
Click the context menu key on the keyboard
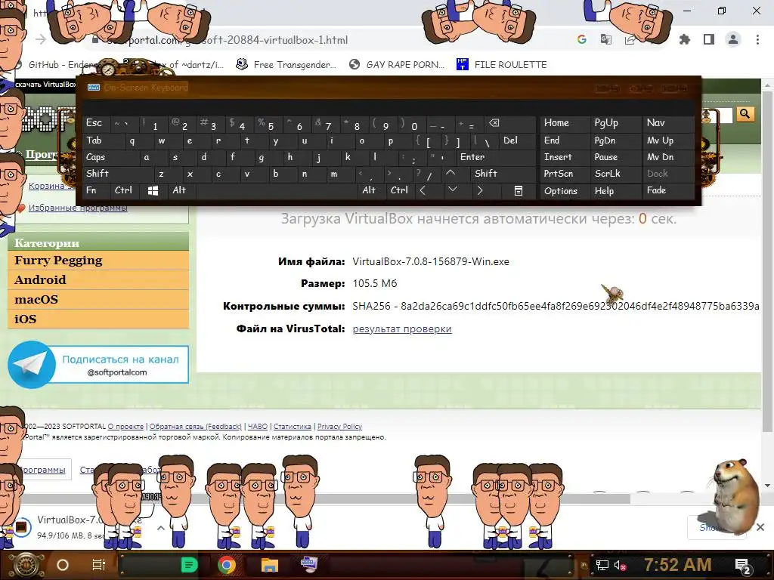(x=519, y=191)
